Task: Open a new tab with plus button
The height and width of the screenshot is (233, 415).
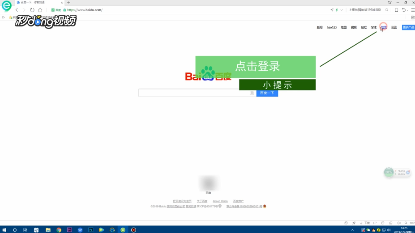Action: 68,2
